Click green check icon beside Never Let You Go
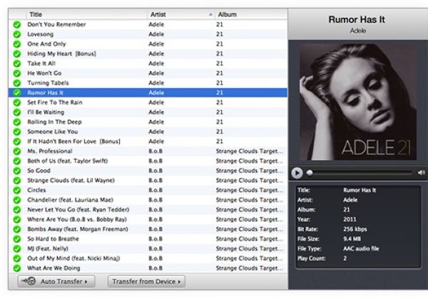Screen dimensions: 428x298 tap(17, 210)
